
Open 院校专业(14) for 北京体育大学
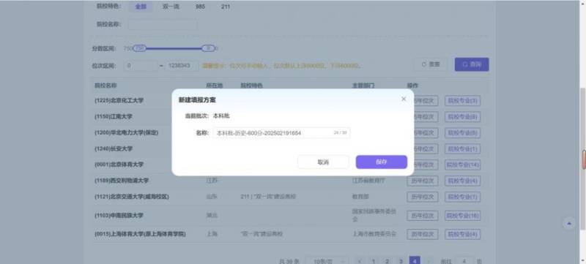coord(462,165)
